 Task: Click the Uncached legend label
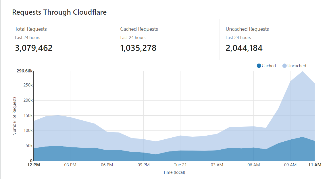click(x=297, y=66)
